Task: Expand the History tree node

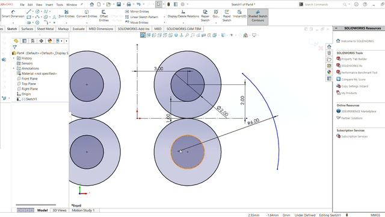Action: [x=14, y=58]
